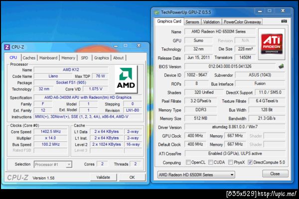Click the BIOS save chip icon
This screenshot has height=199, width=299.
[281, 66]
